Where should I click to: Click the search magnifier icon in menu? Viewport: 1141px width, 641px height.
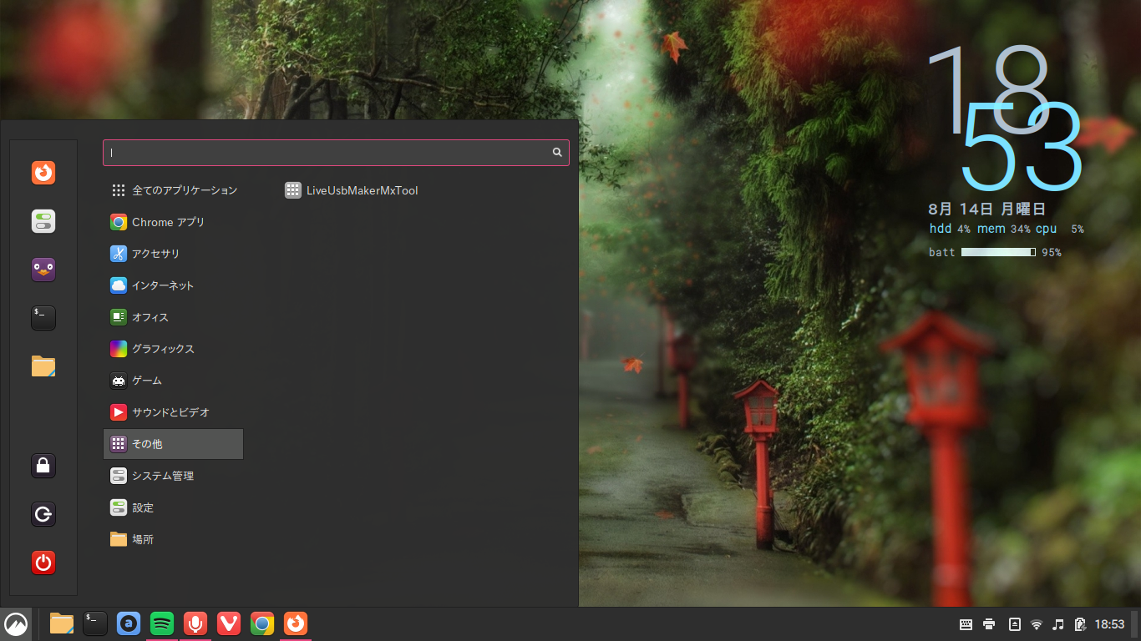coord(557,153)
